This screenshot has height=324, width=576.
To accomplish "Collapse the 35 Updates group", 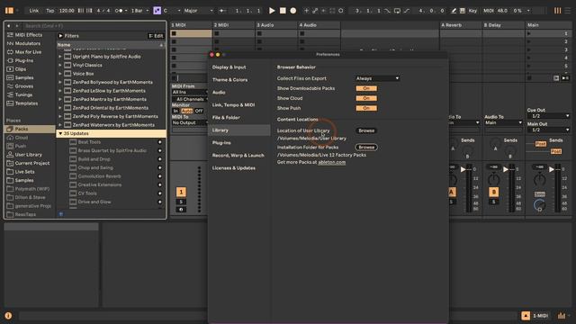I will tap(60, 133).
